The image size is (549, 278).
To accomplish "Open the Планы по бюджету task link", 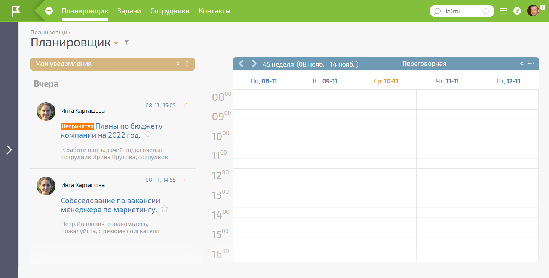I will [112, 131].
